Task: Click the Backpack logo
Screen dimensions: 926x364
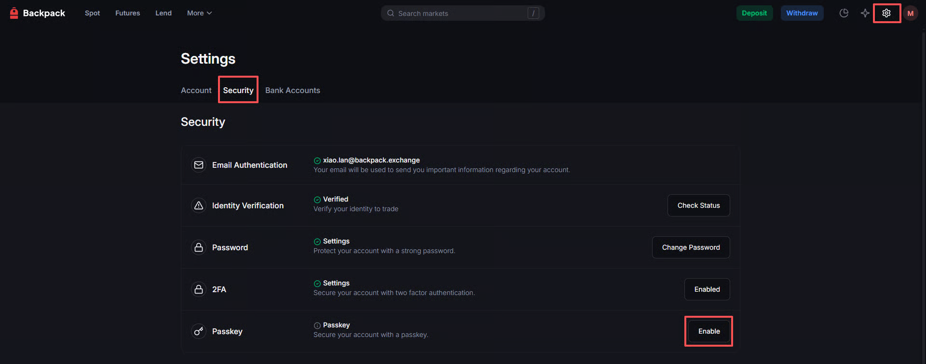Action: [x=38, y=13]
